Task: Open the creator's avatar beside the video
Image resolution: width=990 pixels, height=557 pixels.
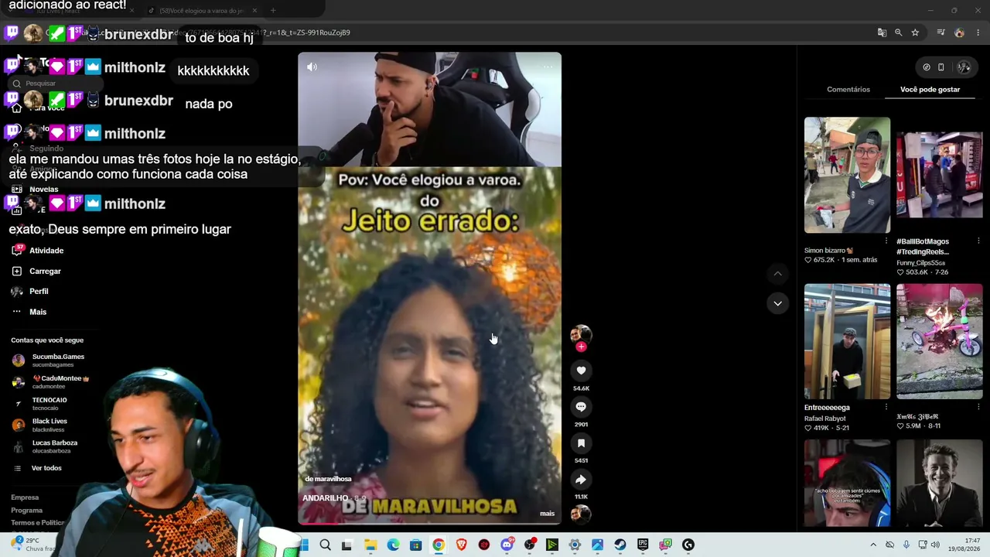Action: coord(581,334)
